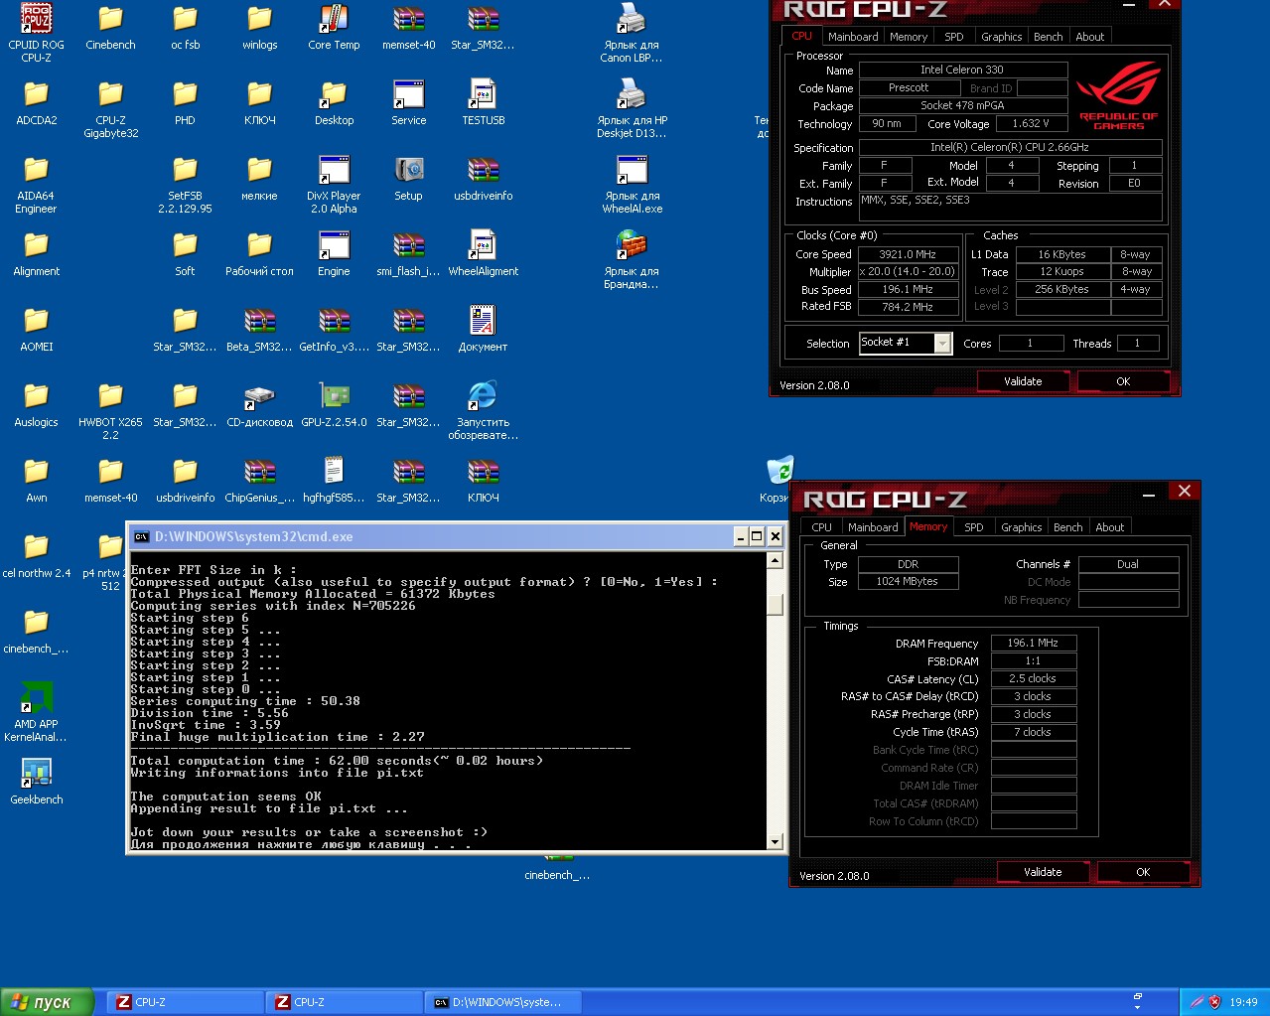Open Mainboard tab in lower CPU-Z window

click(873, 527)
